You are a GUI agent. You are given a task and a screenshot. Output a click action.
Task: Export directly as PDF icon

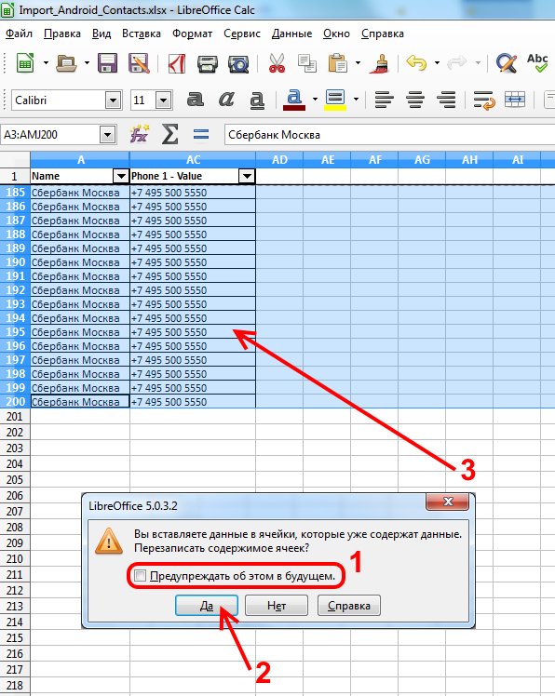tap(176, 63)
